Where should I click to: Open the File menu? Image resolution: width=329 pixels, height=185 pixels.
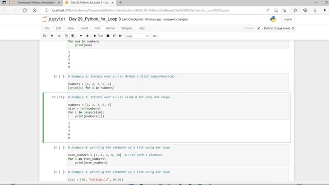click(x=47, y=28)
